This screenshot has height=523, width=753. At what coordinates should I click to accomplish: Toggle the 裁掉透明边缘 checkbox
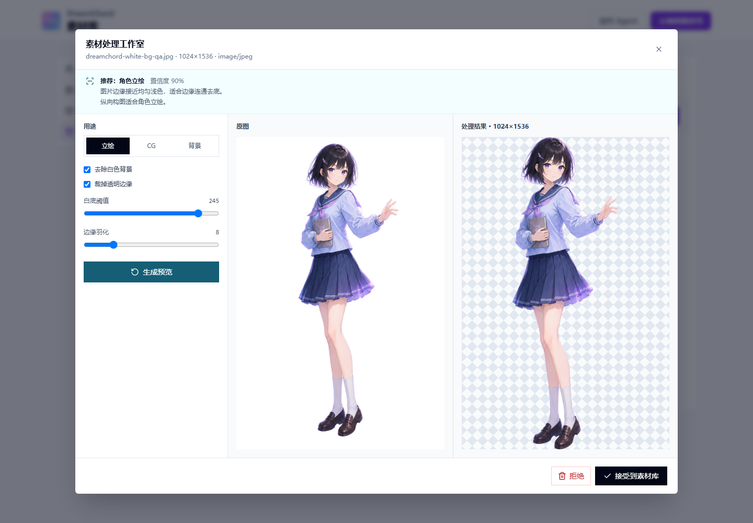pyautogui.click(x=87, y=184)
